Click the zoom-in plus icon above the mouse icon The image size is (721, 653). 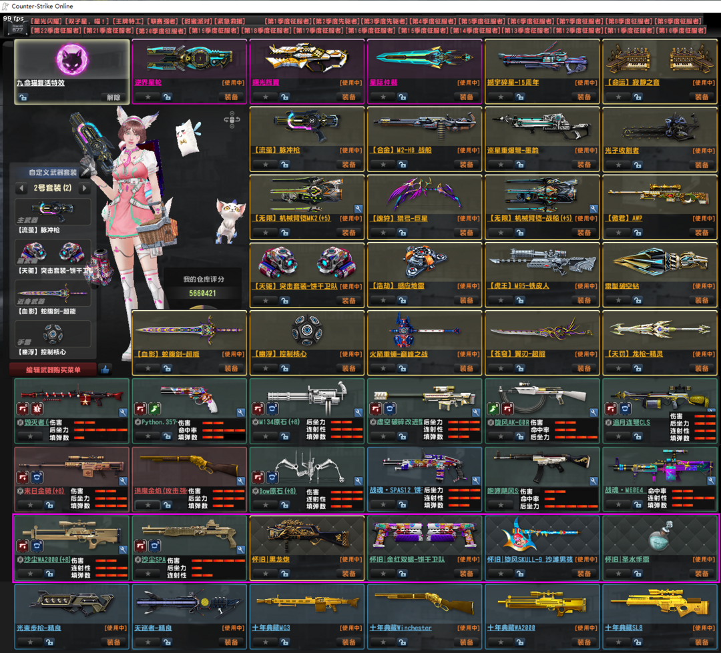(232, 113)
